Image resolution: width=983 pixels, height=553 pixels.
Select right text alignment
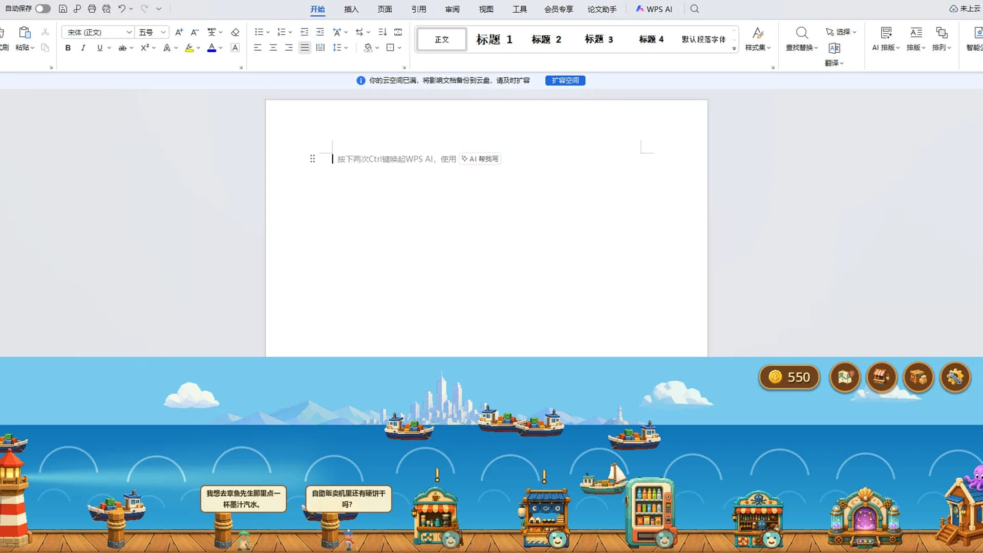click(289, 48)
